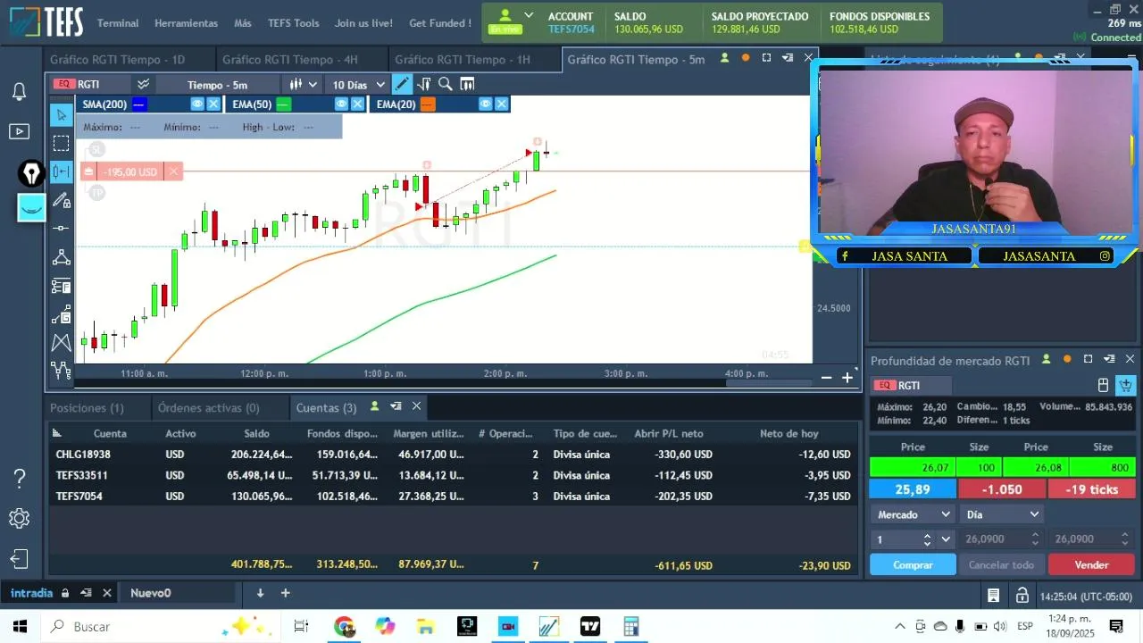Zoom out chart with minus button
The height and width of the screenshot is (643, 1143).
tap(826, 378)
